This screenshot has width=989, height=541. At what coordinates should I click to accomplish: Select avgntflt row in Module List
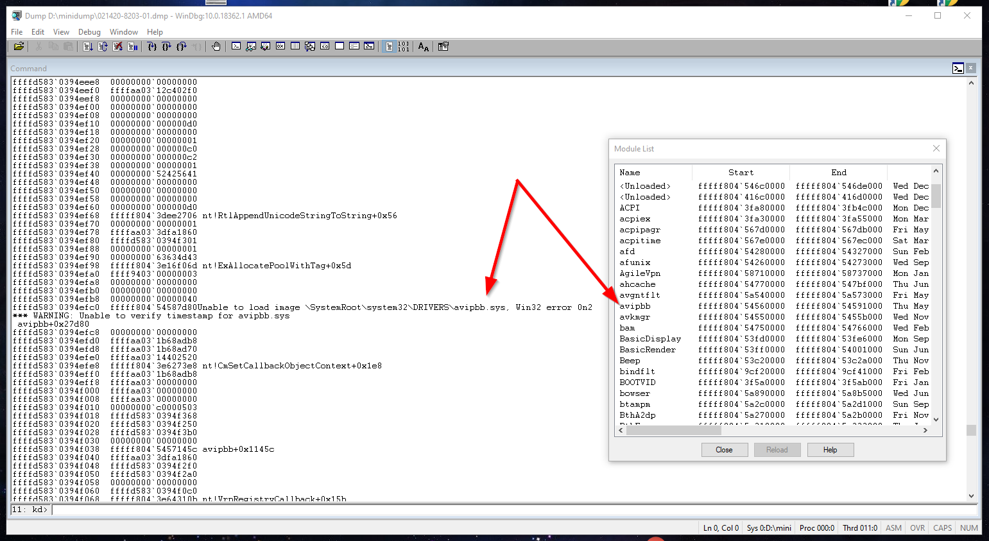(x=773, y=295)
